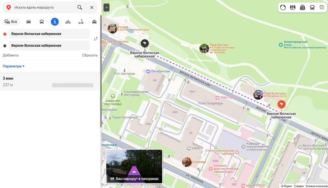
Task: Click the 'УФНС' flag marker
Action: click(189, 148)
